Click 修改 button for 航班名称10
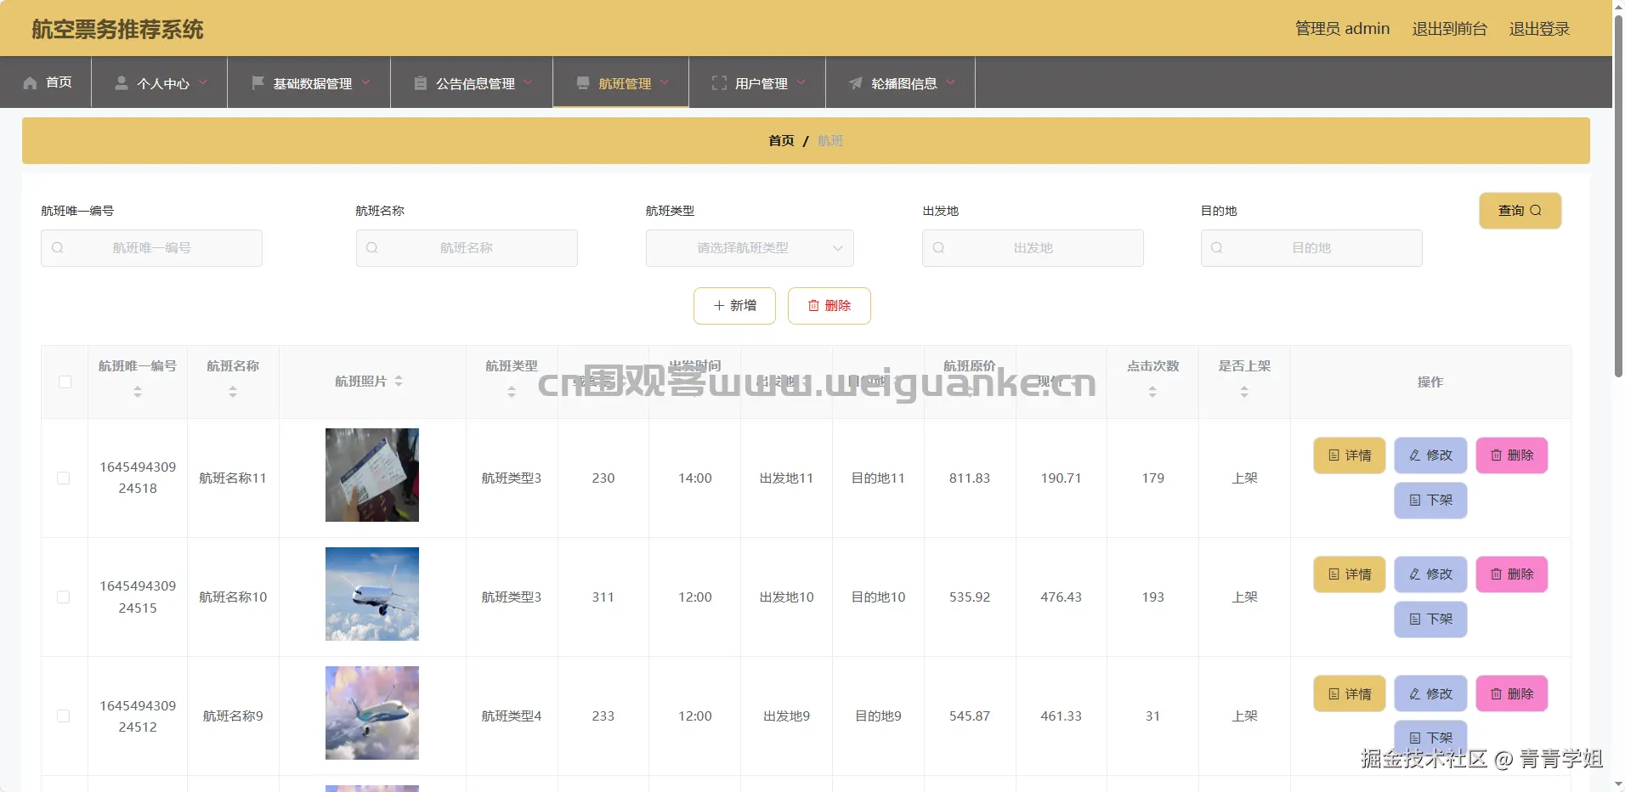Screen dimensions: 1625x792 pyautogui.click(x=1430, y=574)
